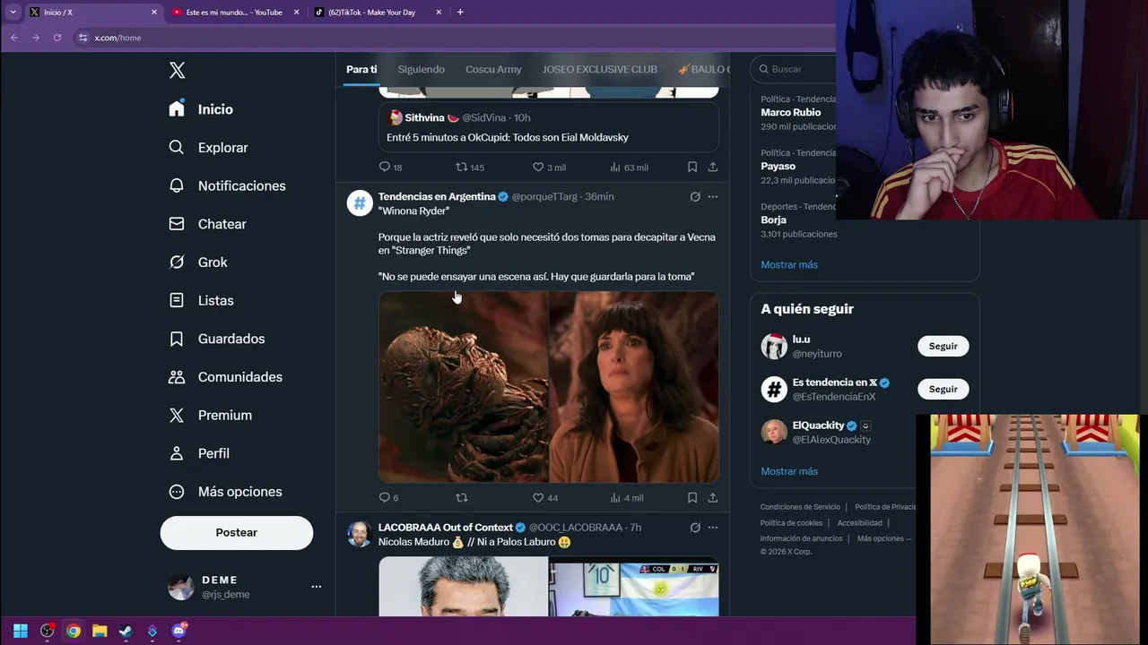
Task: Bookmark the post with 145 reposts
Action: 692,168
